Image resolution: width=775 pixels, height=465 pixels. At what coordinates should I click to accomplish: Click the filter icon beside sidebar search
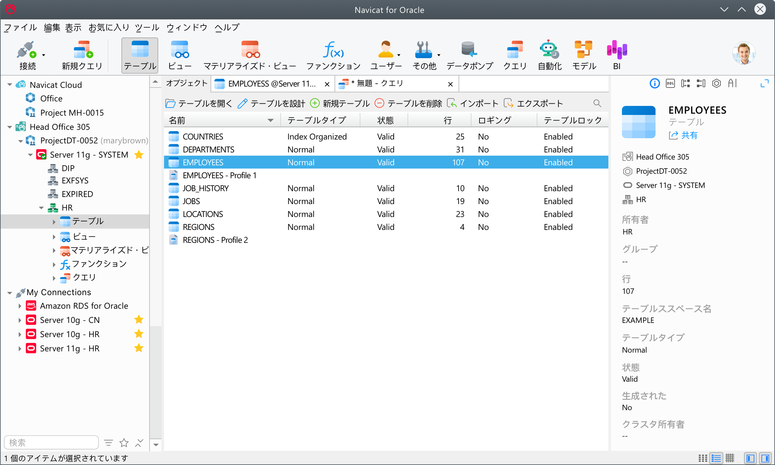[x=108, y=443]
